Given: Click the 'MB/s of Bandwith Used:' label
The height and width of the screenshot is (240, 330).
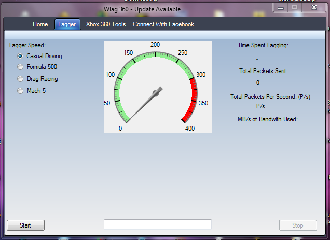Looking at the screenshot, I should tap(268, 119).
